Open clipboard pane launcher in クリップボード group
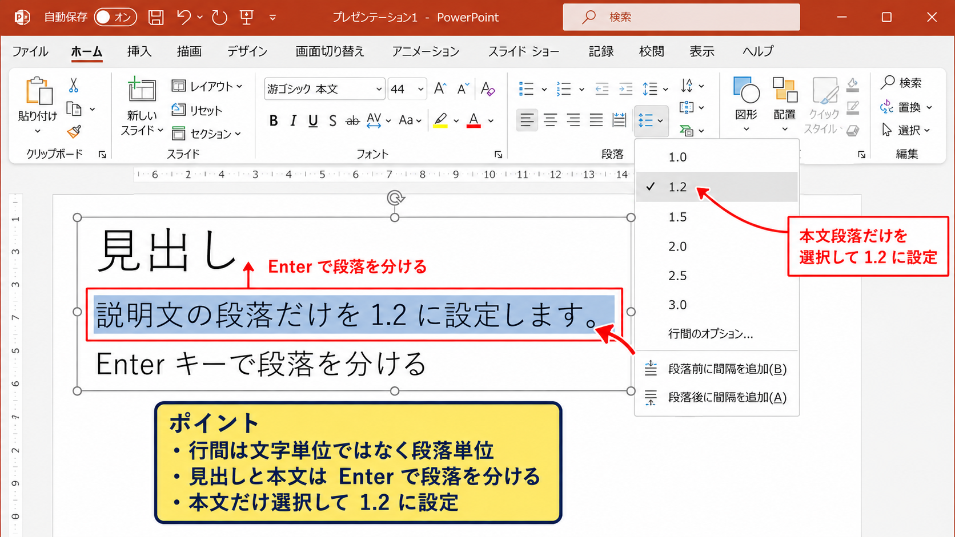This screenshot has width=955, height=537. pyautogui.click(x=102, y=155)
